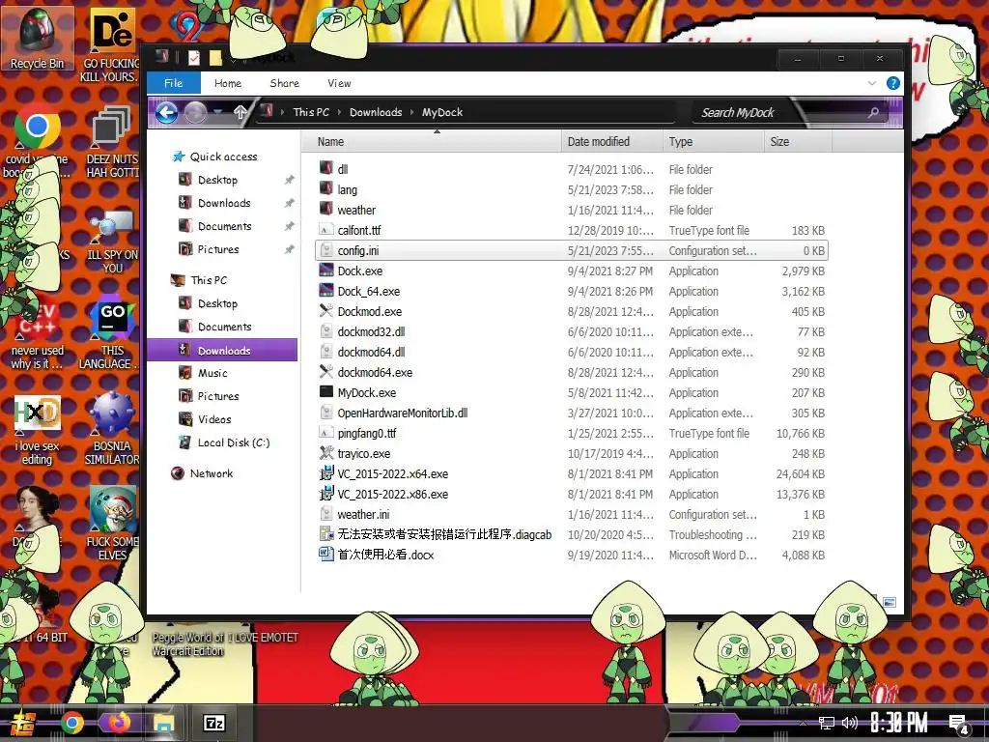Open the View ribbon tab

(x=339, y=83)
